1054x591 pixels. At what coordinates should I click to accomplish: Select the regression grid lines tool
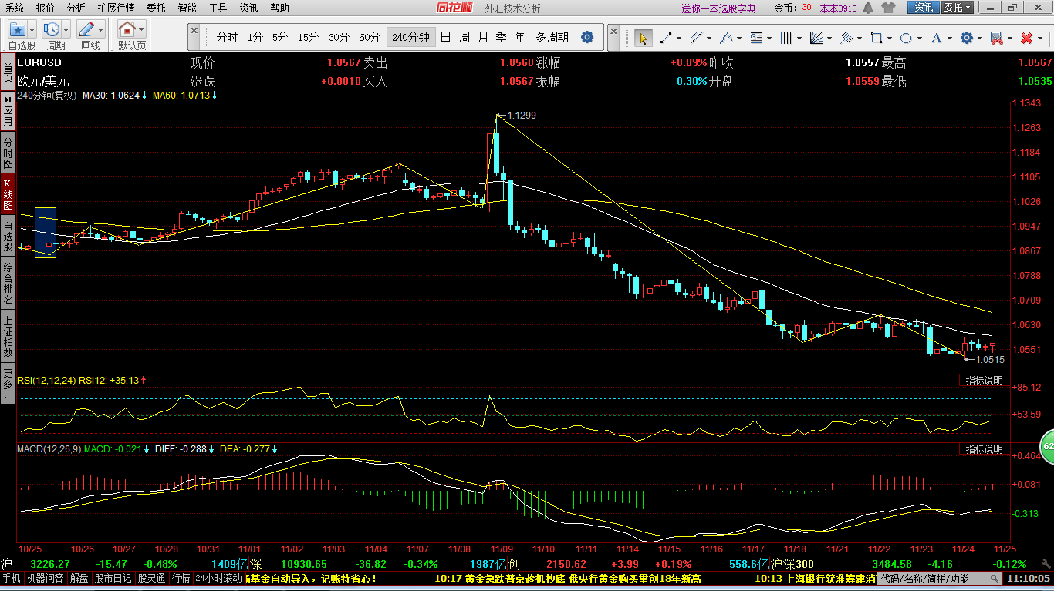(847, 38)
